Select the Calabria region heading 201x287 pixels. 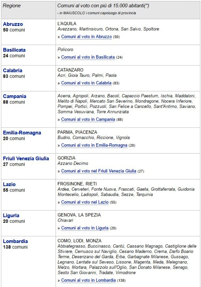12,71
